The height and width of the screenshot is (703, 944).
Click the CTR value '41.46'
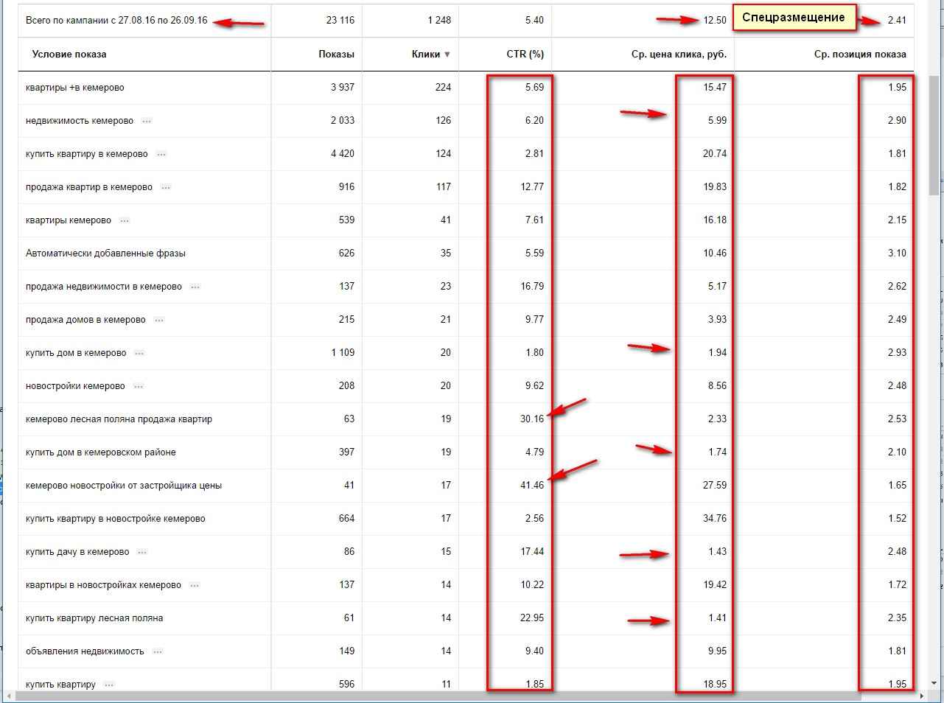click(x=532, y=486)
